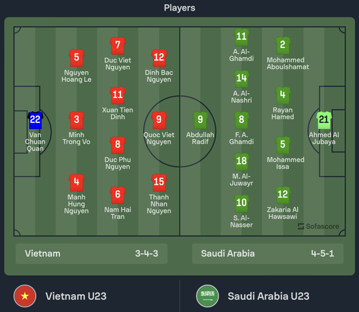The width and height of the screenshot is (359, 312).
Task: Open Thanh Nhan Nguyen's number 15 jersey
Action: point(159,182)
